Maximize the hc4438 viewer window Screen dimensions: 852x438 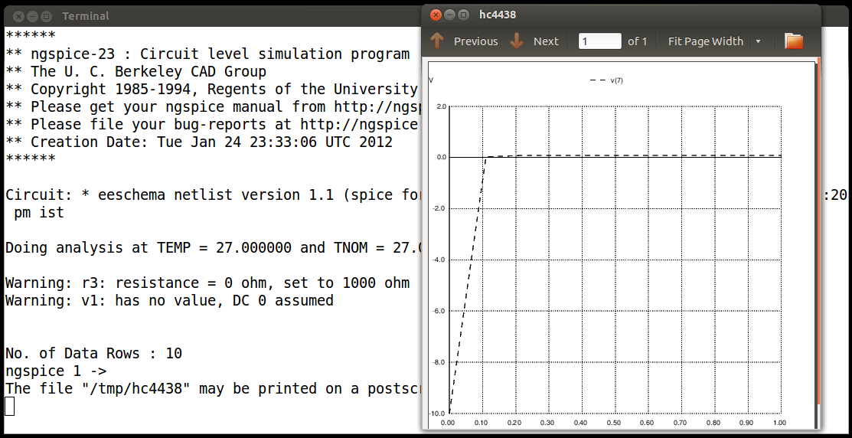[463, 15]
